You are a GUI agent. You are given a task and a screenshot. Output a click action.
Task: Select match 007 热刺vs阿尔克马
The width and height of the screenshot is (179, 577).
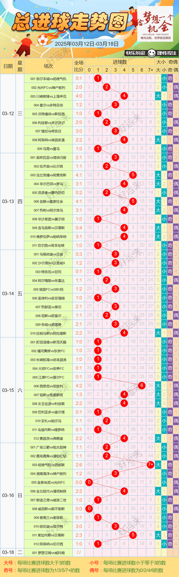pyautogui.click(x=48, y=210)
